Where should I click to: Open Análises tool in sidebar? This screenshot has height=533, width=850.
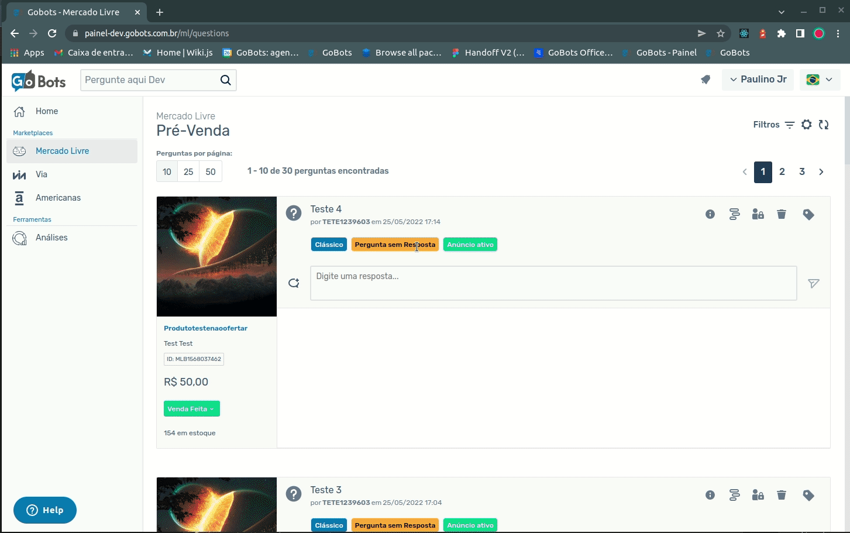tap(72, 238)
